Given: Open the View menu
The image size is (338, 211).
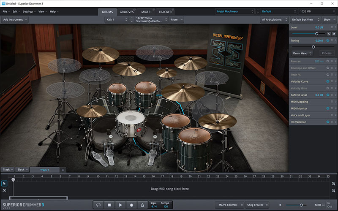Looking at the screenshot, I should (43, 12).
